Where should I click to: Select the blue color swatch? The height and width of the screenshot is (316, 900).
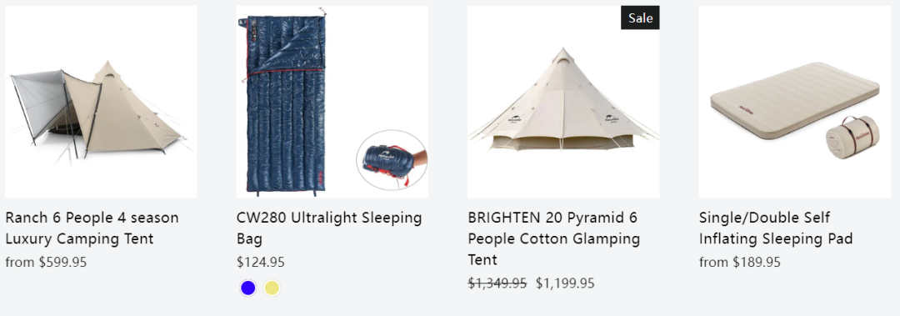tap(248, 288)
